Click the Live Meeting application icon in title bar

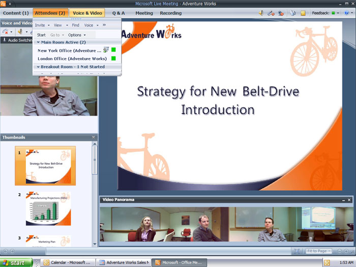pyautogui.click(x=3, y=4)
